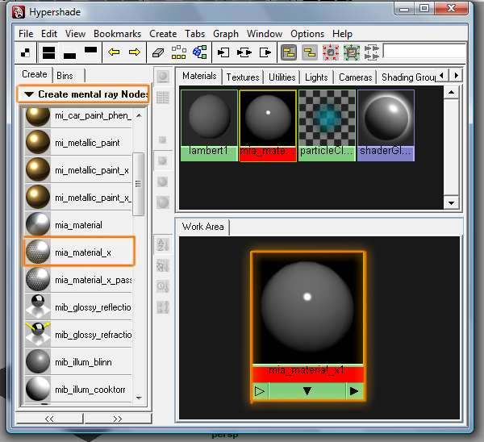
Task: Click the node list scrollbar thumb
Action: coord(138,184)
